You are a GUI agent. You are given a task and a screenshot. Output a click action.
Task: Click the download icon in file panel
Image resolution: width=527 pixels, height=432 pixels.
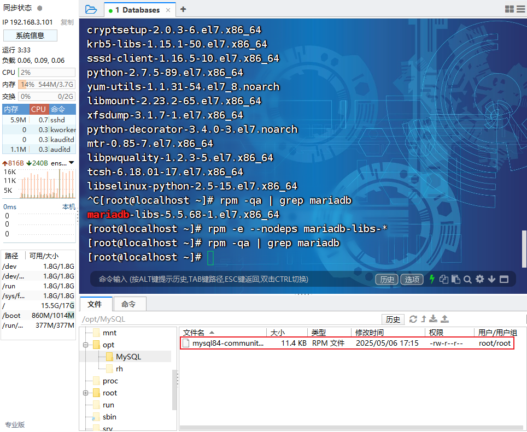(434, 319)
